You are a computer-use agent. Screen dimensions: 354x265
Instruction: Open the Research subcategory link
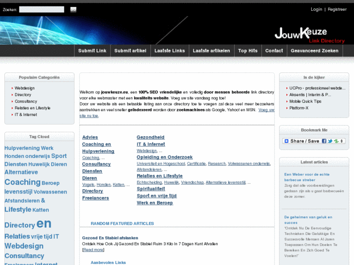(217, 163)
